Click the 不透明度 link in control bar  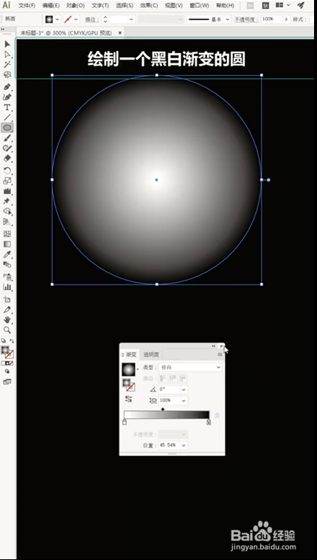click(x=246, y=19)
